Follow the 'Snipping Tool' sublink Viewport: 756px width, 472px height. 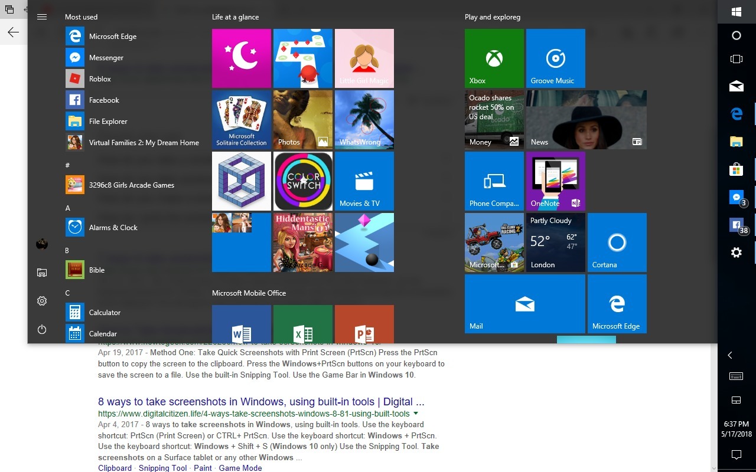click(162, 468)
